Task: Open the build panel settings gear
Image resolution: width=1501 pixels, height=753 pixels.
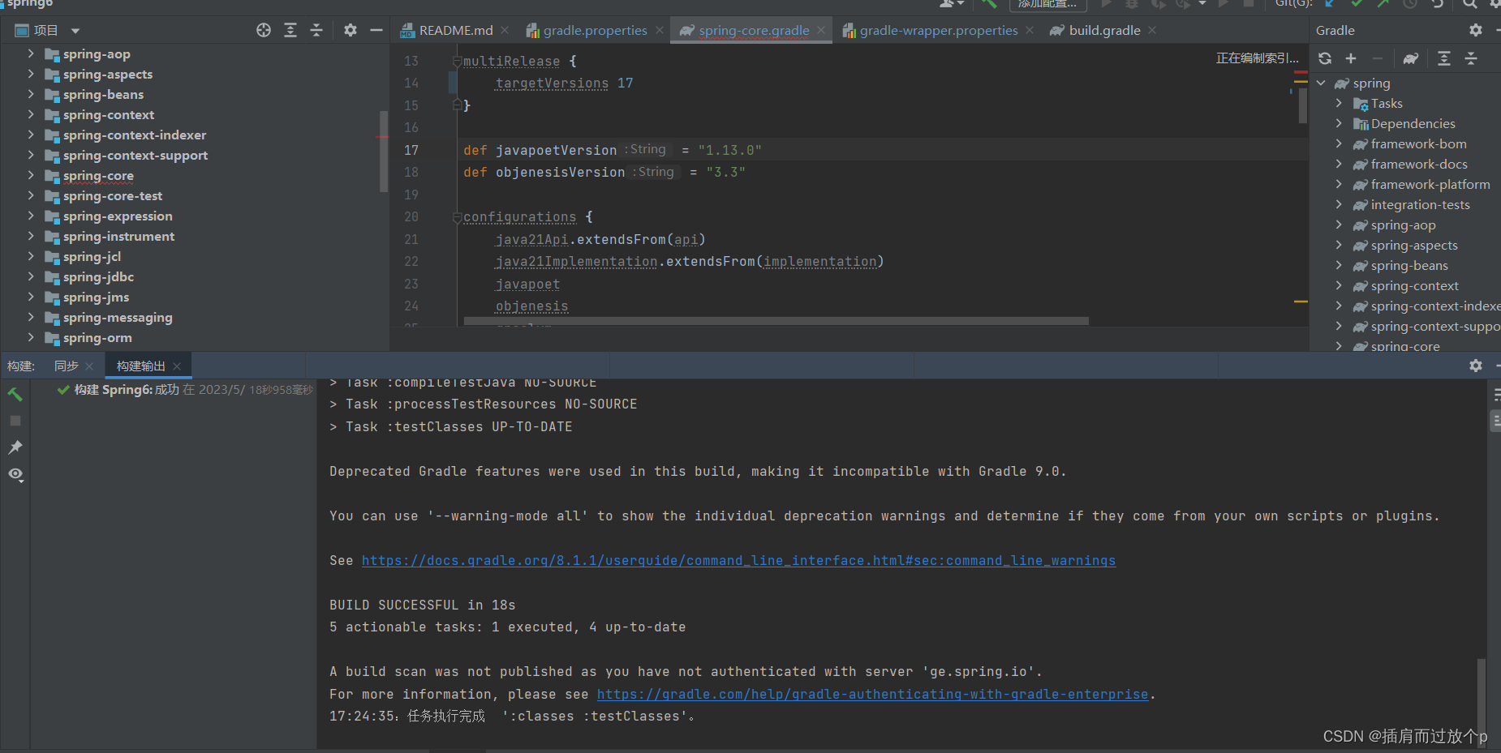Action: [x=1476, y=366]
